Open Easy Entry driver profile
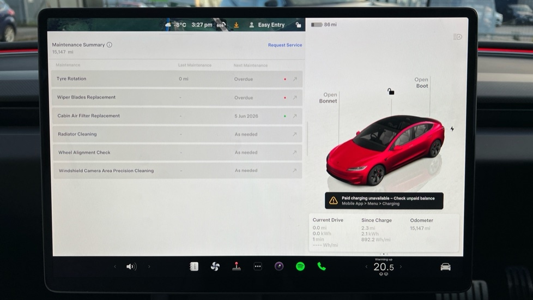This screenshot has height=300, width=533. click(267, 25)
